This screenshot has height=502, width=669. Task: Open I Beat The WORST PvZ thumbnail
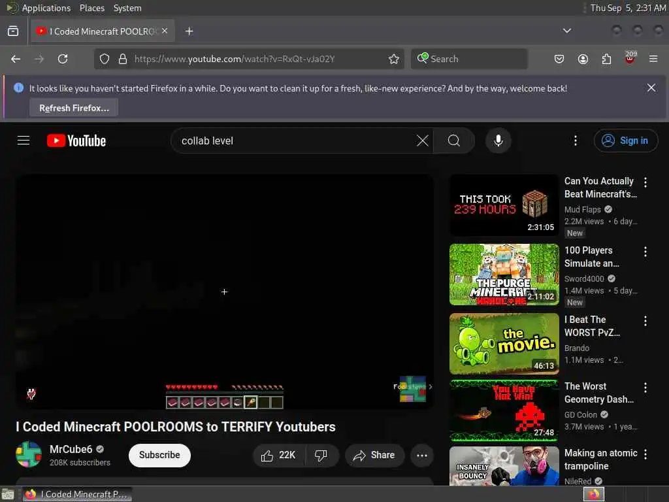click(x=504, y=344)
